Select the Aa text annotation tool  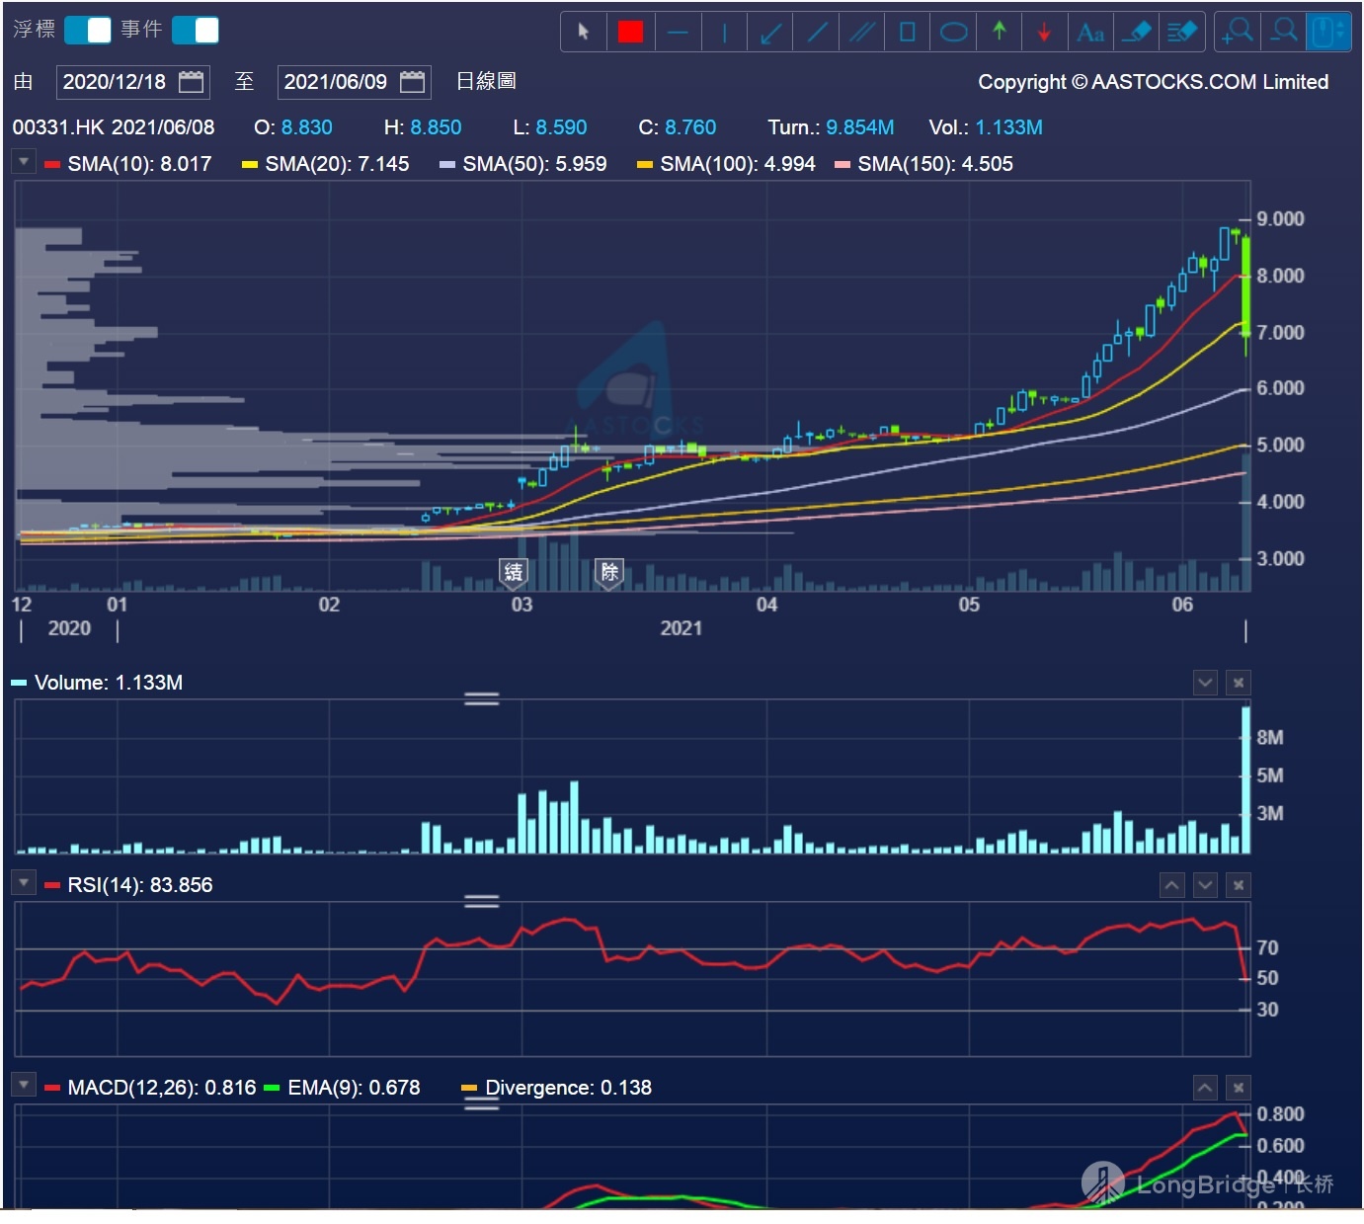click(1090, 32)
